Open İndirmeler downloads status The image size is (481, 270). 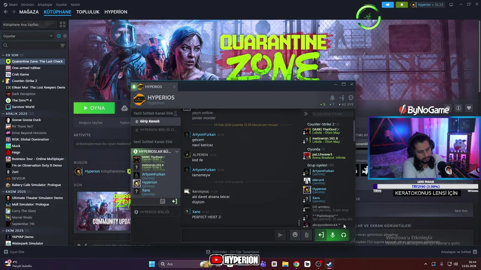233,252
